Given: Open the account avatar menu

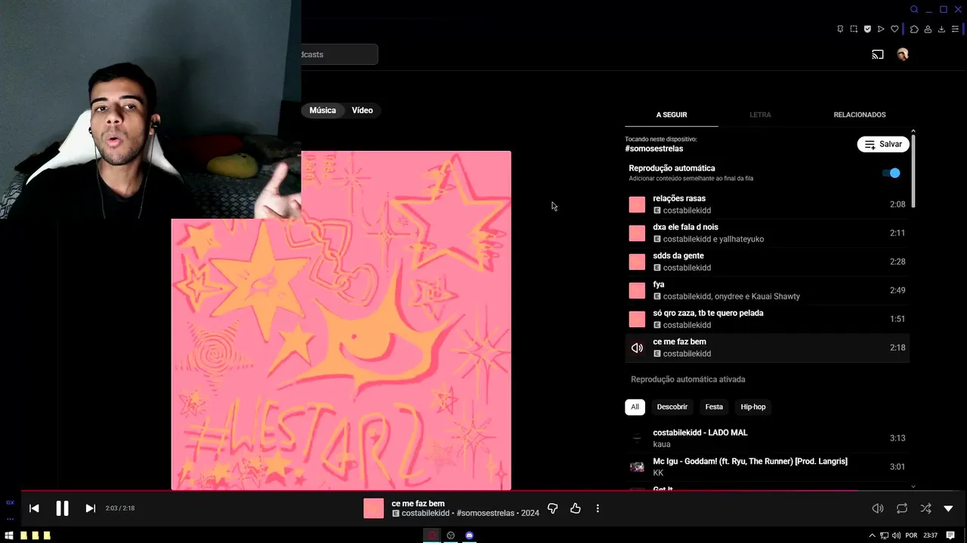Looking at the screenshot, I should [x=902, y=54].
